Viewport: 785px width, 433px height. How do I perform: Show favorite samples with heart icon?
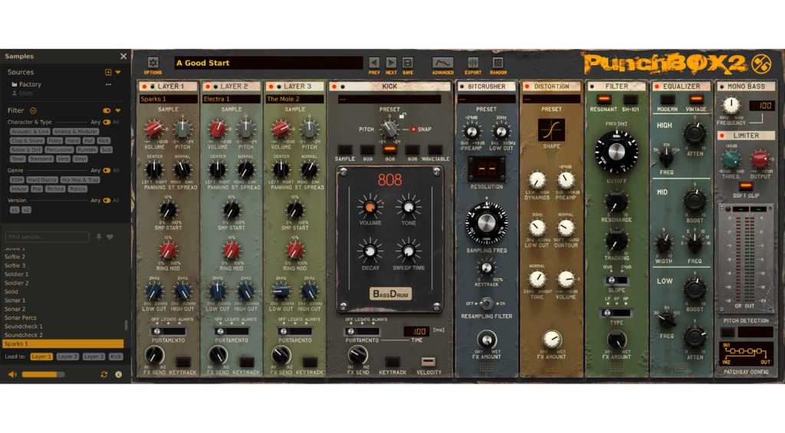tap(110, 237)
